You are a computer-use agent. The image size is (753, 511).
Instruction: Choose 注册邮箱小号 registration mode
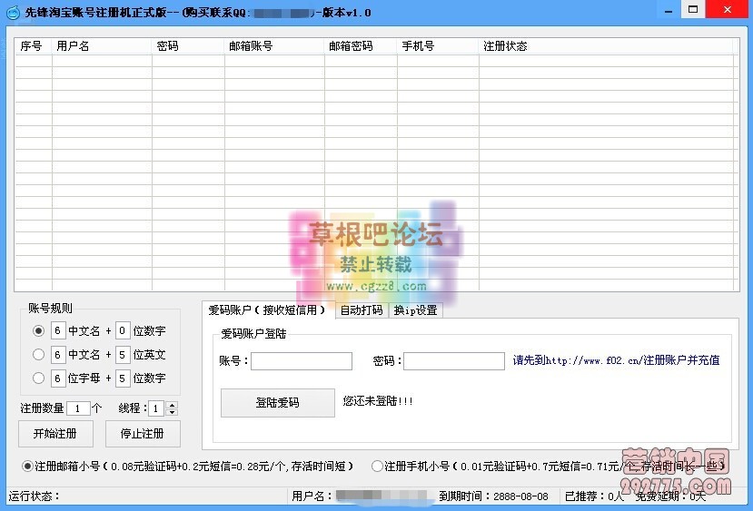coord(27,466)
